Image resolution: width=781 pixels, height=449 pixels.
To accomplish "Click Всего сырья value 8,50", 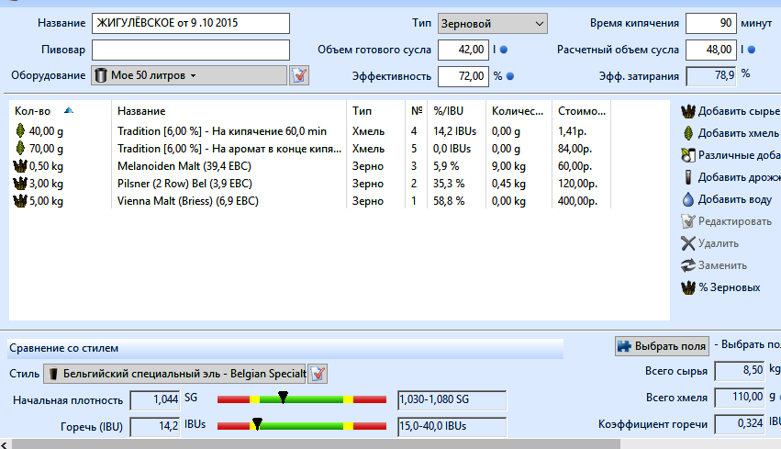I will click(x=739, y=370).
